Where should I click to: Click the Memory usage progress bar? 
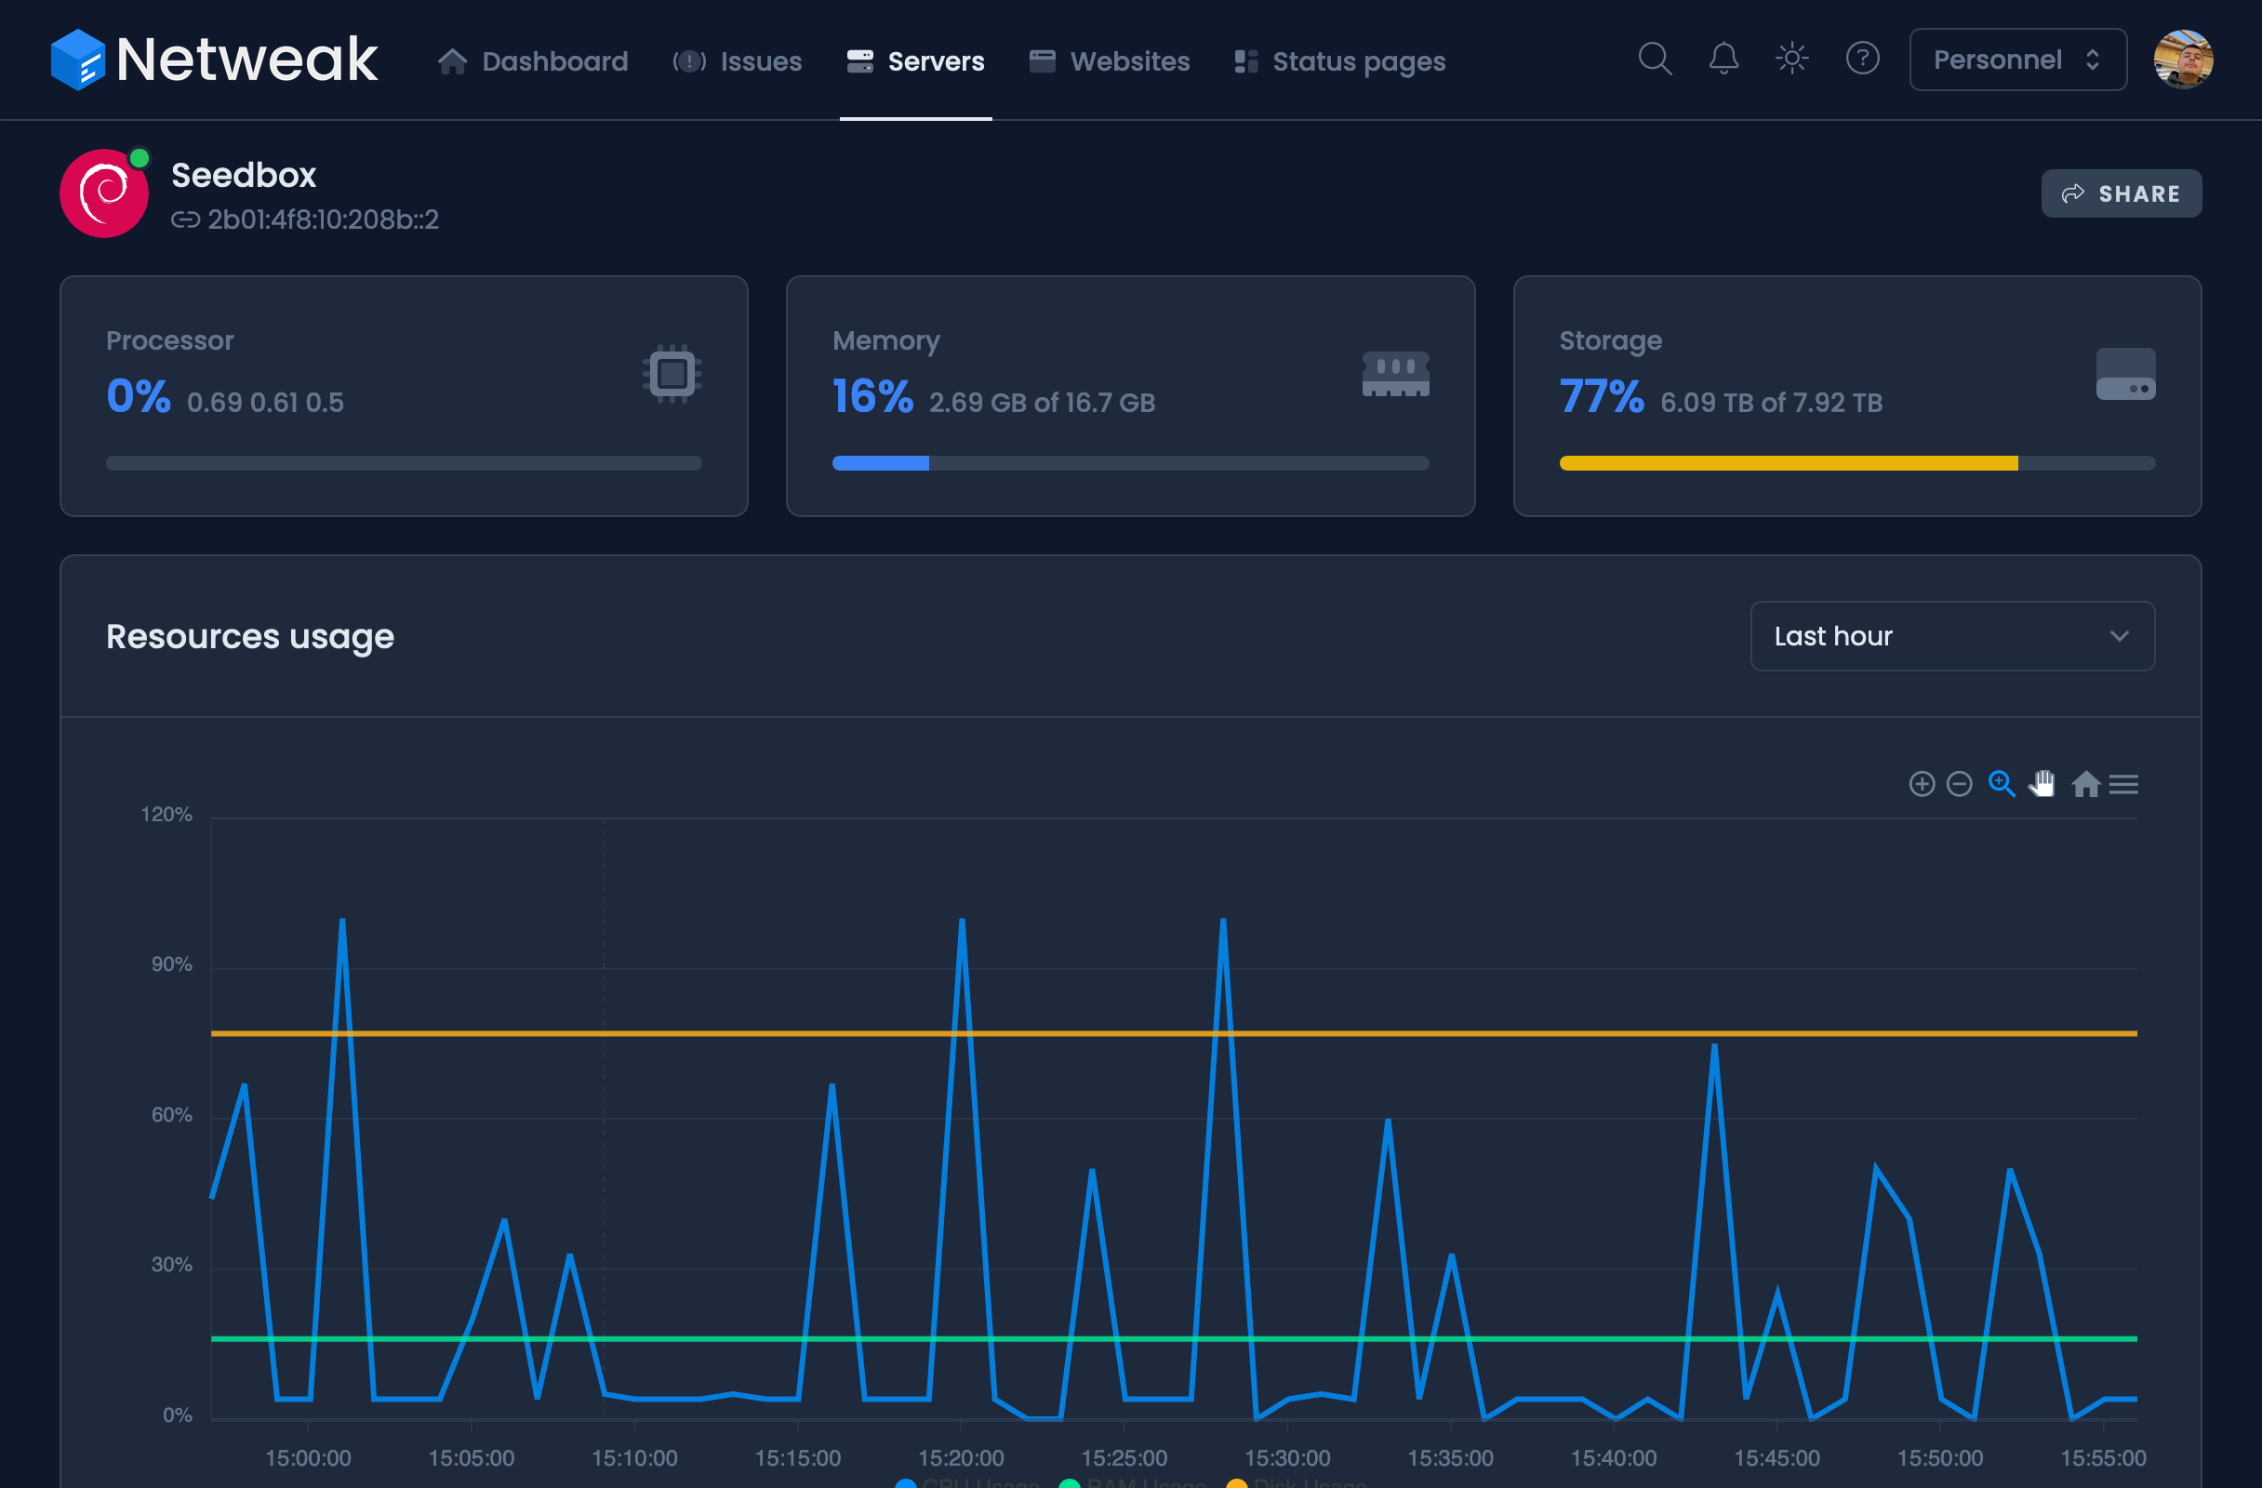(1130, 463)
